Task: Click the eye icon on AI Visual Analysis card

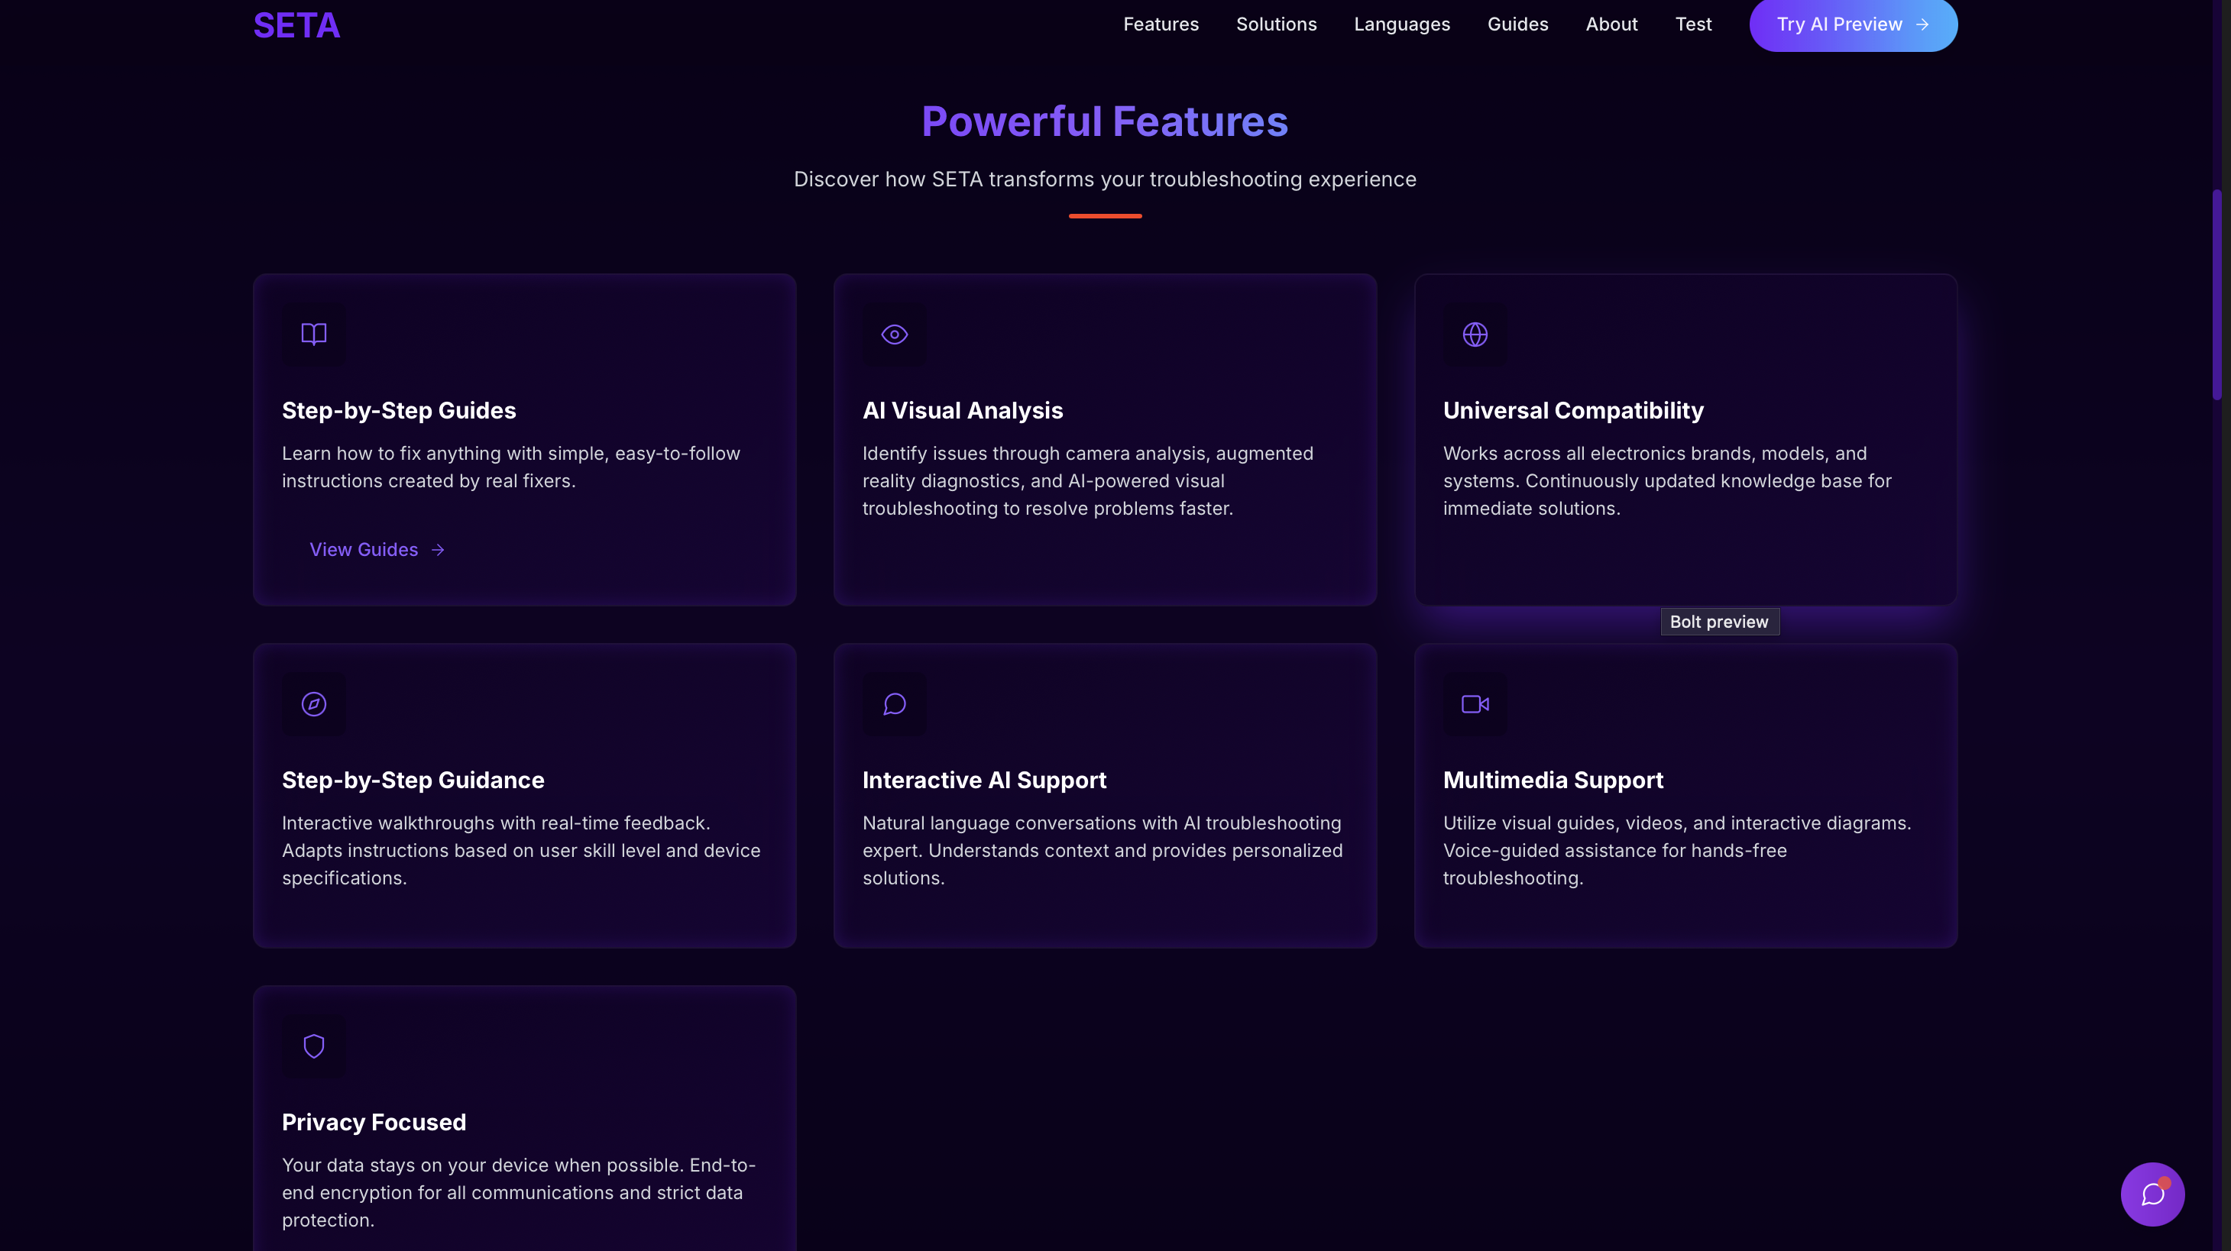Action: [894, 335]
